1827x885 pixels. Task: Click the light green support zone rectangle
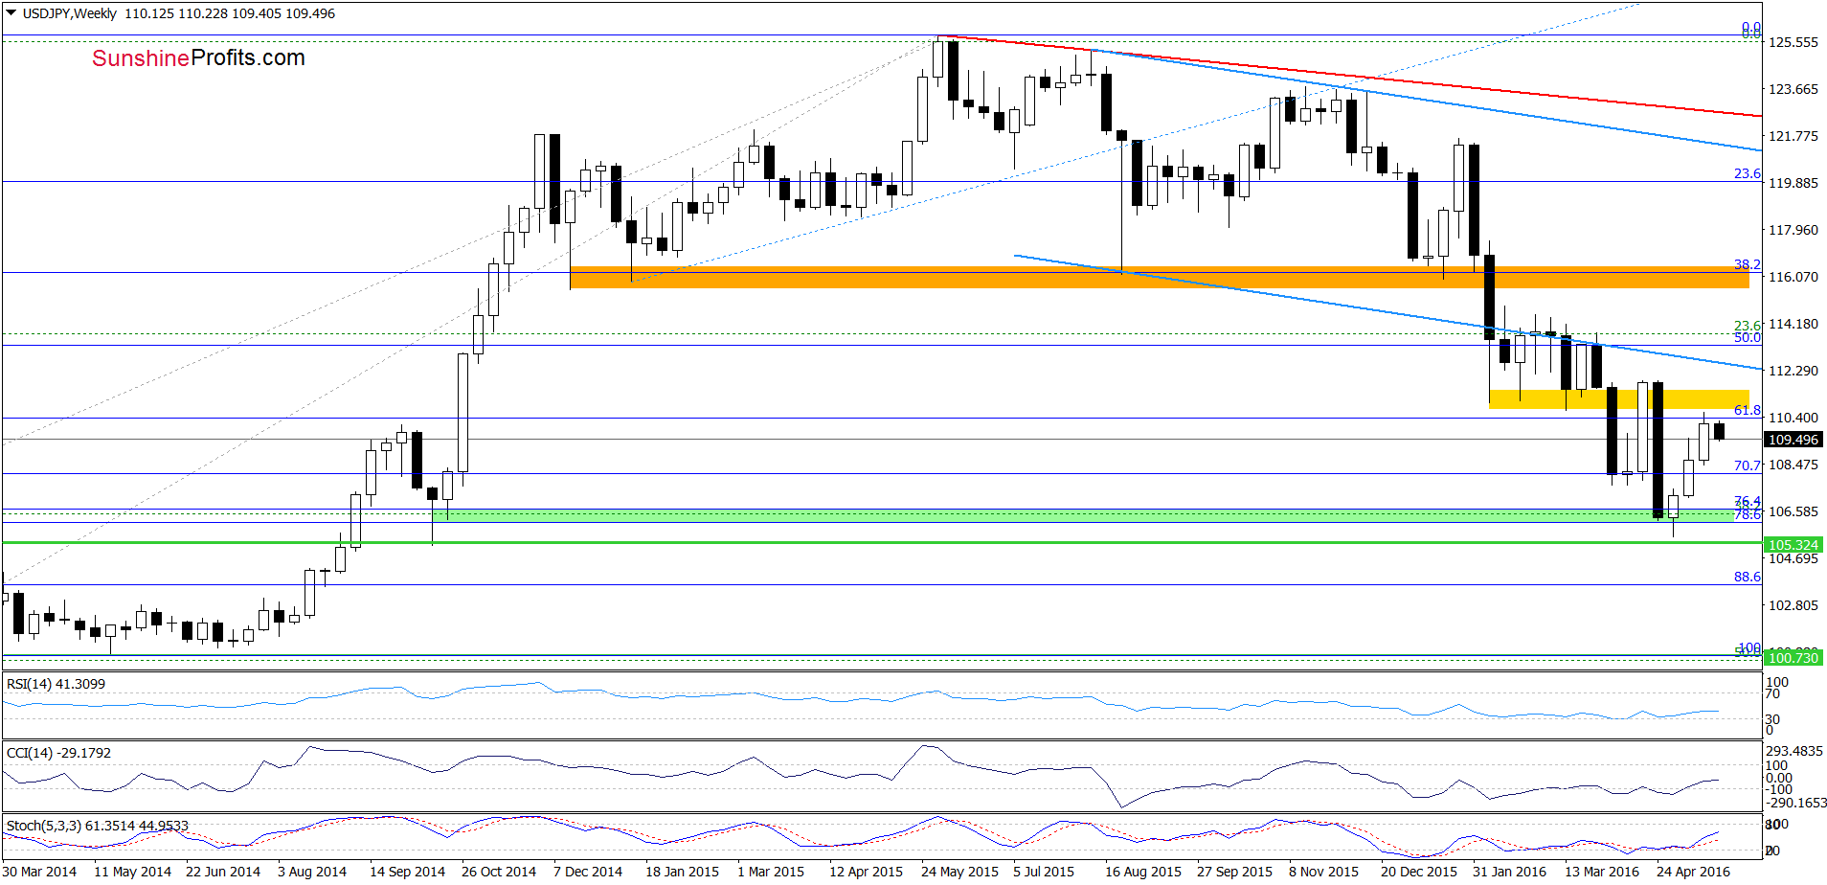coord(1083,515)
